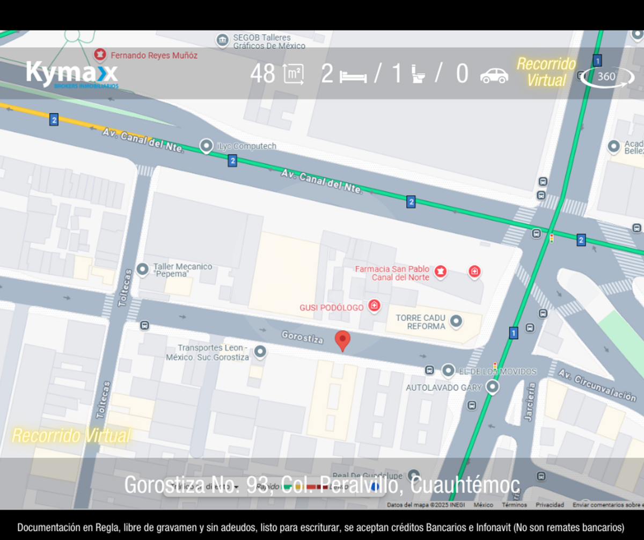The height and width of the screenshot is (540, 644).
Task: Click route 1 shield beside top Recorrido Virtual text
Action: point(597,60)
